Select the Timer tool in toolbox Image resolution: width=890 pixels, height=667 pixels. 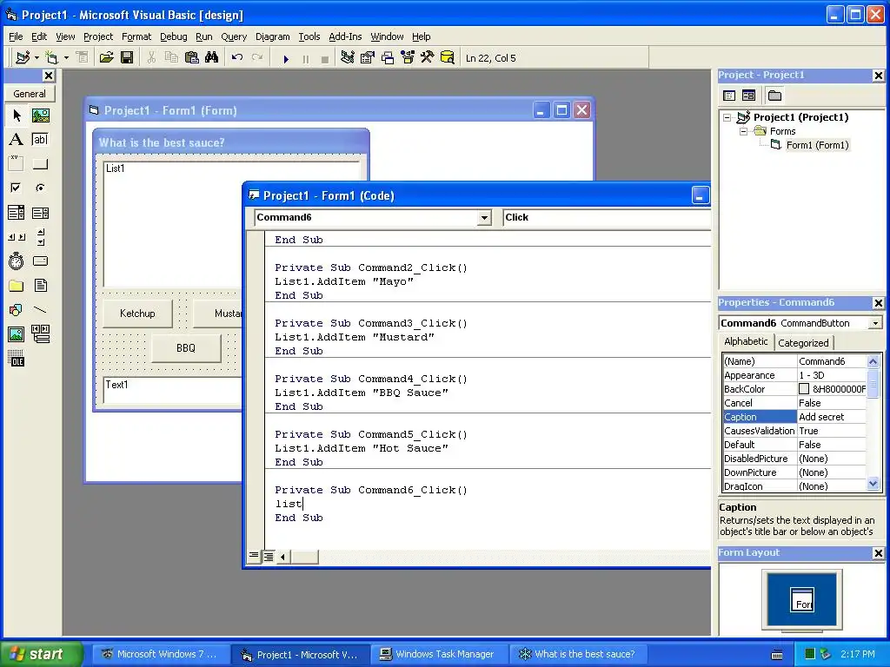17,261
